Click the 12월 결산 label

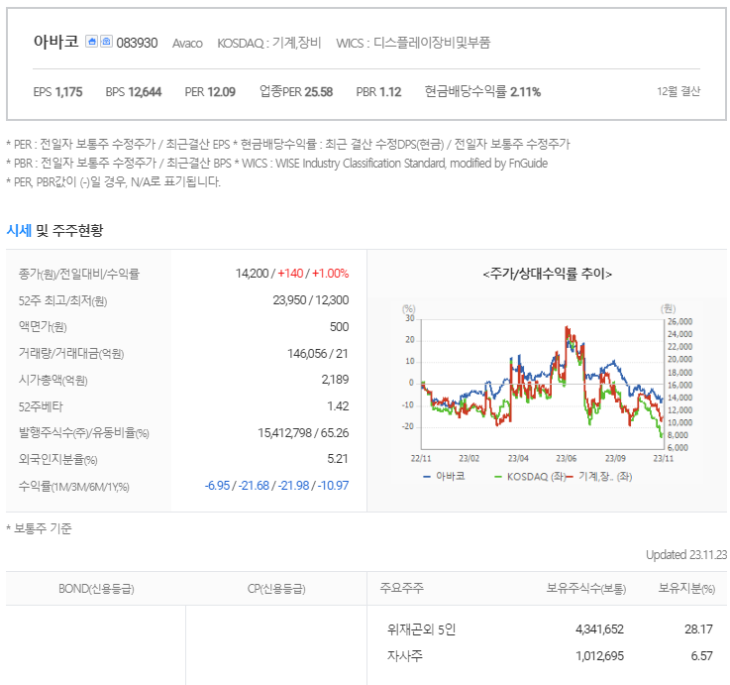[x=678, y=91]
